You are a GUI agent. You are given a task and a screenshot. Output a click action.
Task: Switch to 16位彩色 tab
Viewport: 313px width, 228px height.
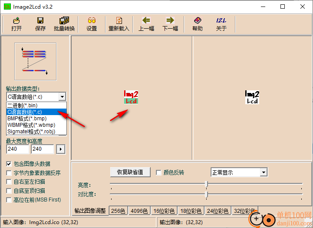click(164, 211)
